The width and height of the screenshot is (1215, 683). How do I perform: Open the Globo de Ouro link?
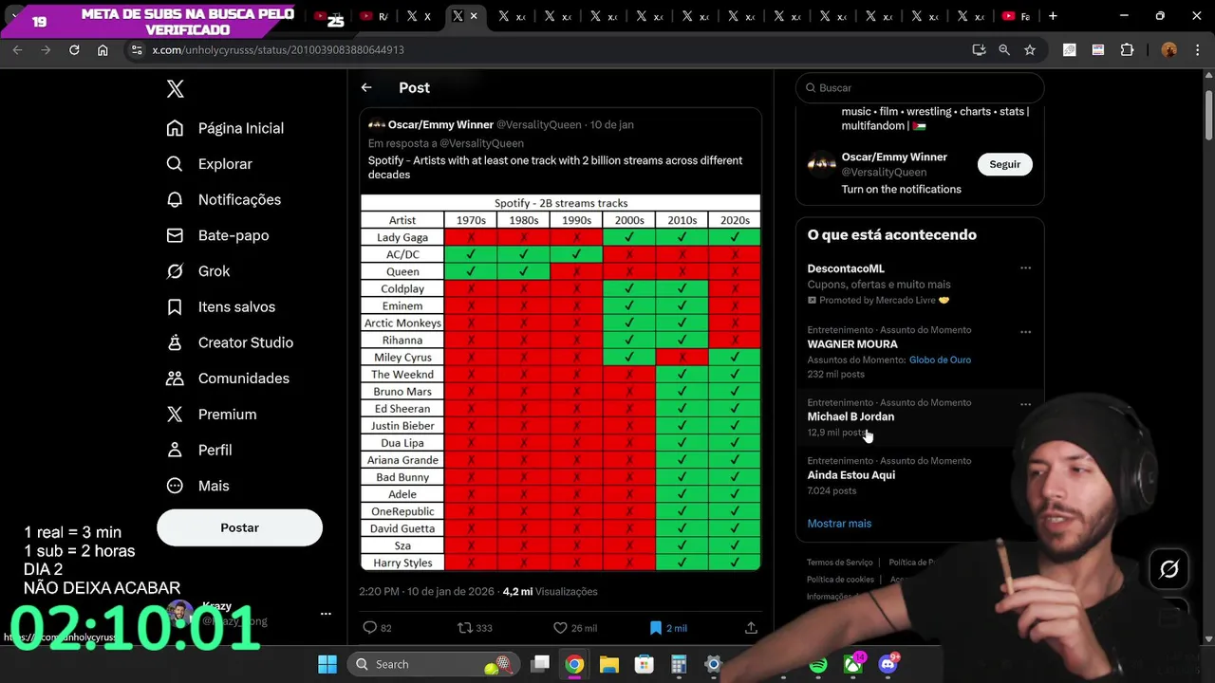940,360
